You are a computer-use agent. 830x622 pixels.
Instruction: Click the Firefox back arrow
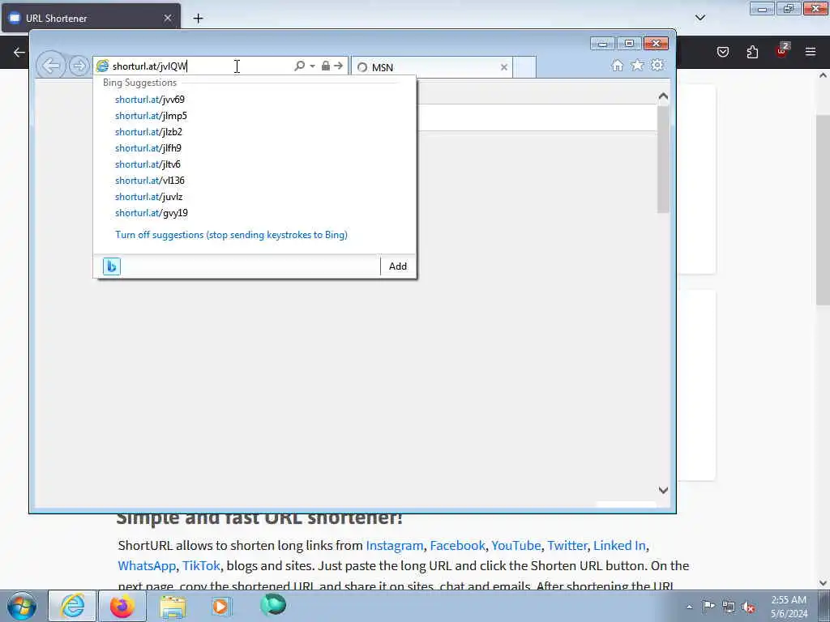[19, 52]
